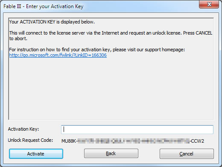Cancel the activation dialog
The image size is (222, 167).
[187, 154]
